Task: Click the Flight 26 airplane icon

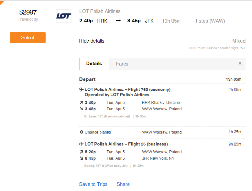Action: click(x=81, y=144)
